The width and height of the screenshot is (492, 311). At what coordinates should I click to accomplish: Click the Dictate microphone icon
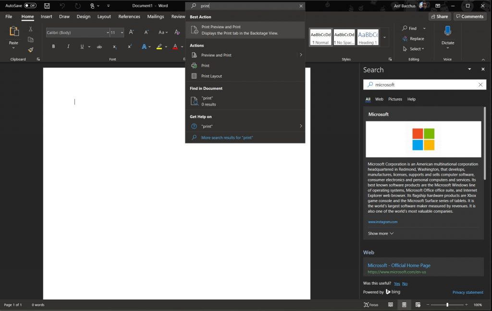point(447,32)
